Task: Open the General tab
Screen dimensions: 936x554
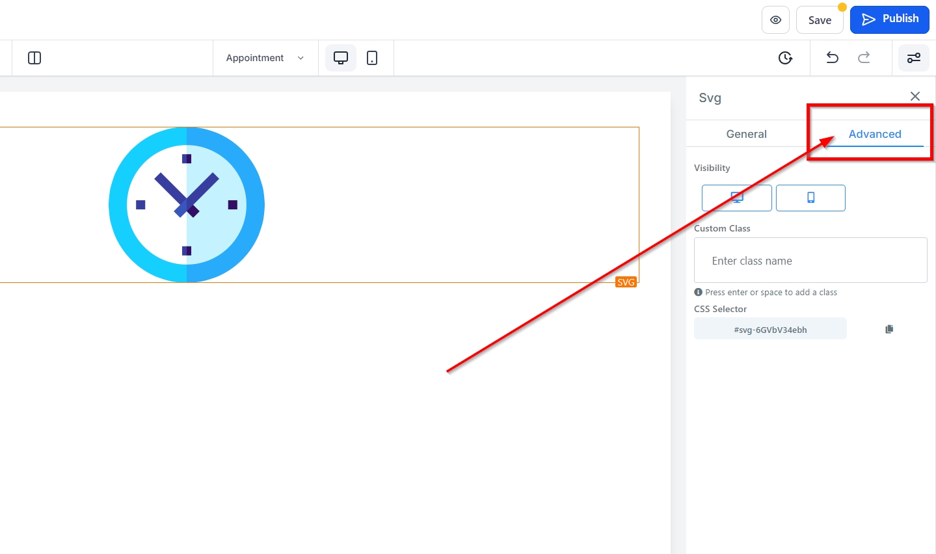Action: point(746,134)
